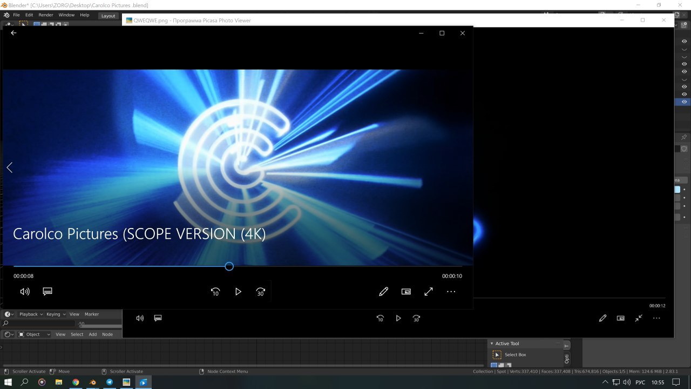The width and height of the screenshot is (691, 389).
Task: Open edit pencil in background player
Action: (x=602, y=318)
